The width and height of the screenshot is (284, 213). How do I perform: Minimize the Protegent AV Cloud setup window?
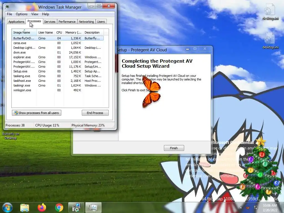tap(187, 49)
